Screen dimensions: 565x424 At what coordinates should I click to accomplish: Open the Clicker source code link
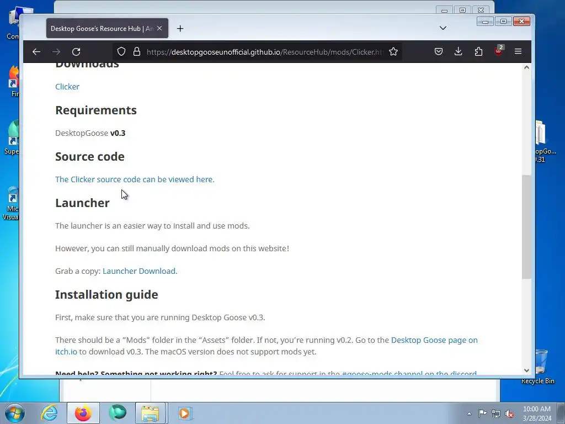click(x=135, y=179)
